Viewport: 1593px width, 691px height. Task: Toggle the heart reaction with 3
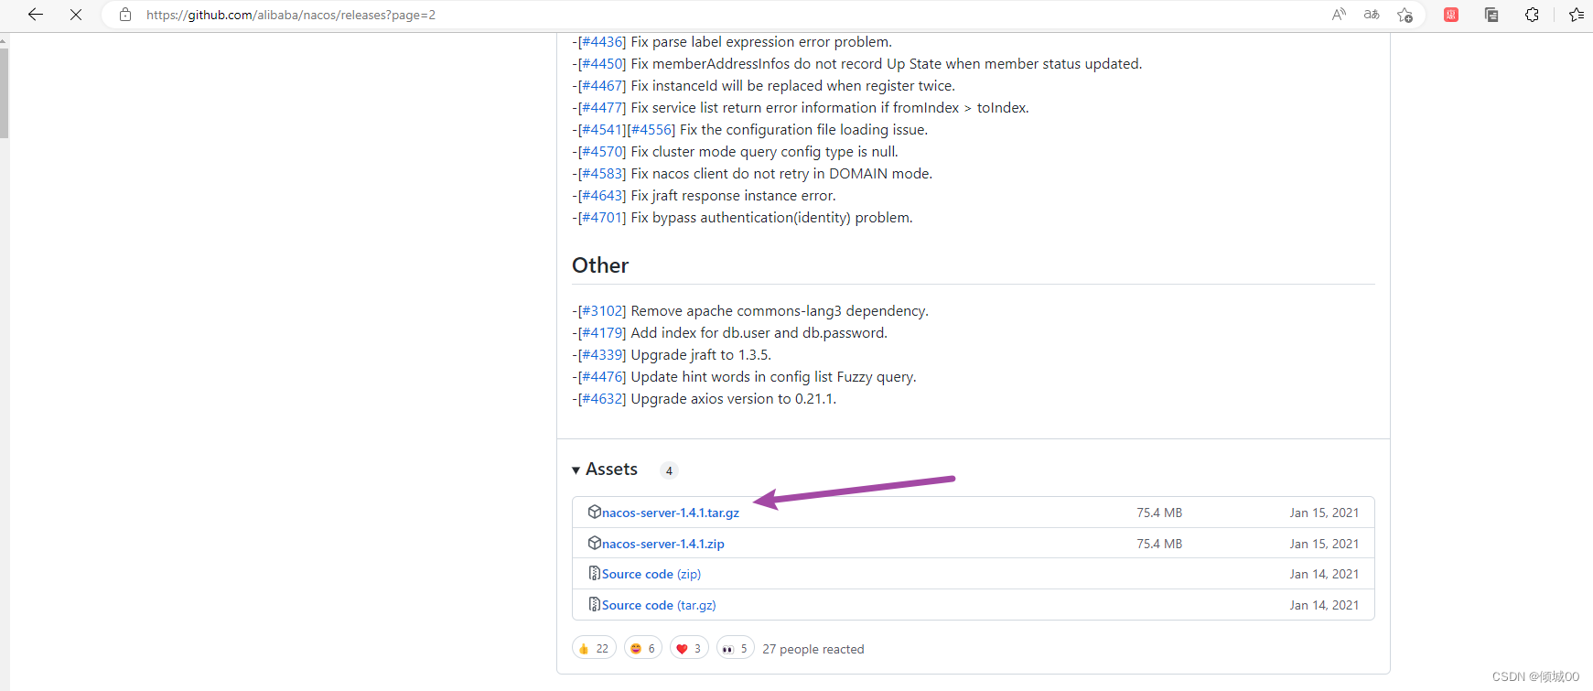pos(689,648)
